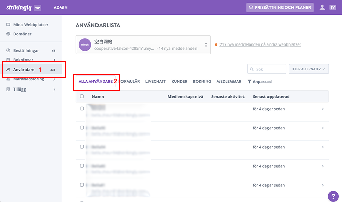This screenshot has width=342, height=202.
Task: Tick the select-all checkbox by Namn
Action: click(82, 96)
